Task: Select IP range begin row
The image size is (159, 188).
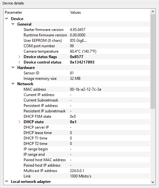Action: (x=86, y=149)
